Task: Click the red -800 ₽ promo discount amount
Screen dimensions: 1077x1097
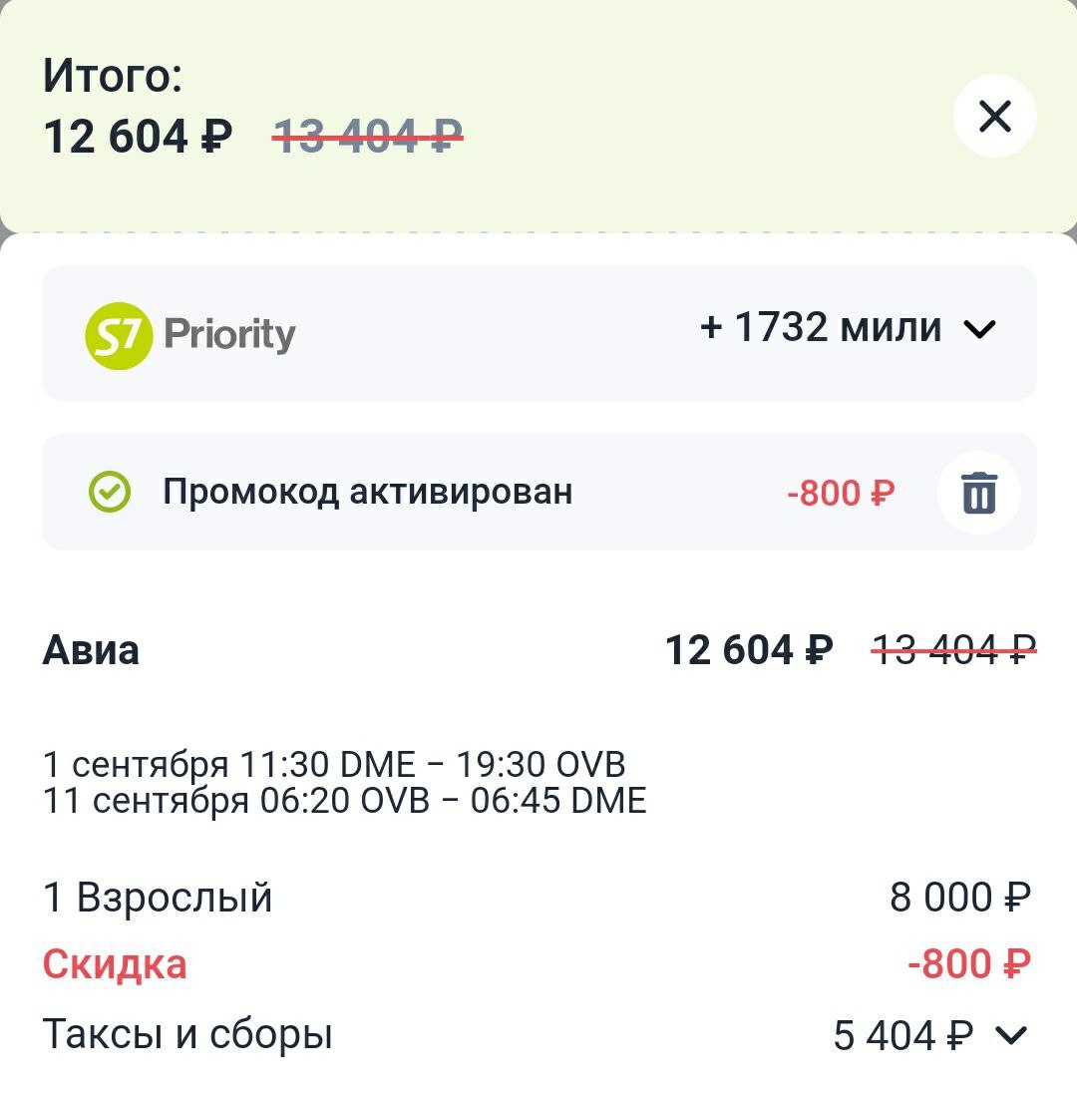Action: (x=841, y=493)
